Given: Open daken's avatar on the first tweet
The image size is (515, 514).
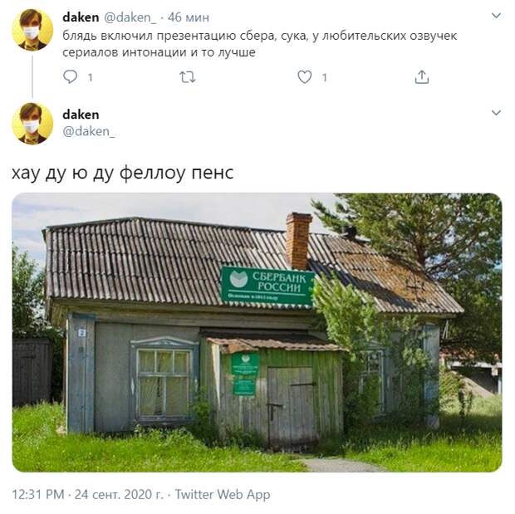Looking at the screenshot, I should tap(32, 30).
